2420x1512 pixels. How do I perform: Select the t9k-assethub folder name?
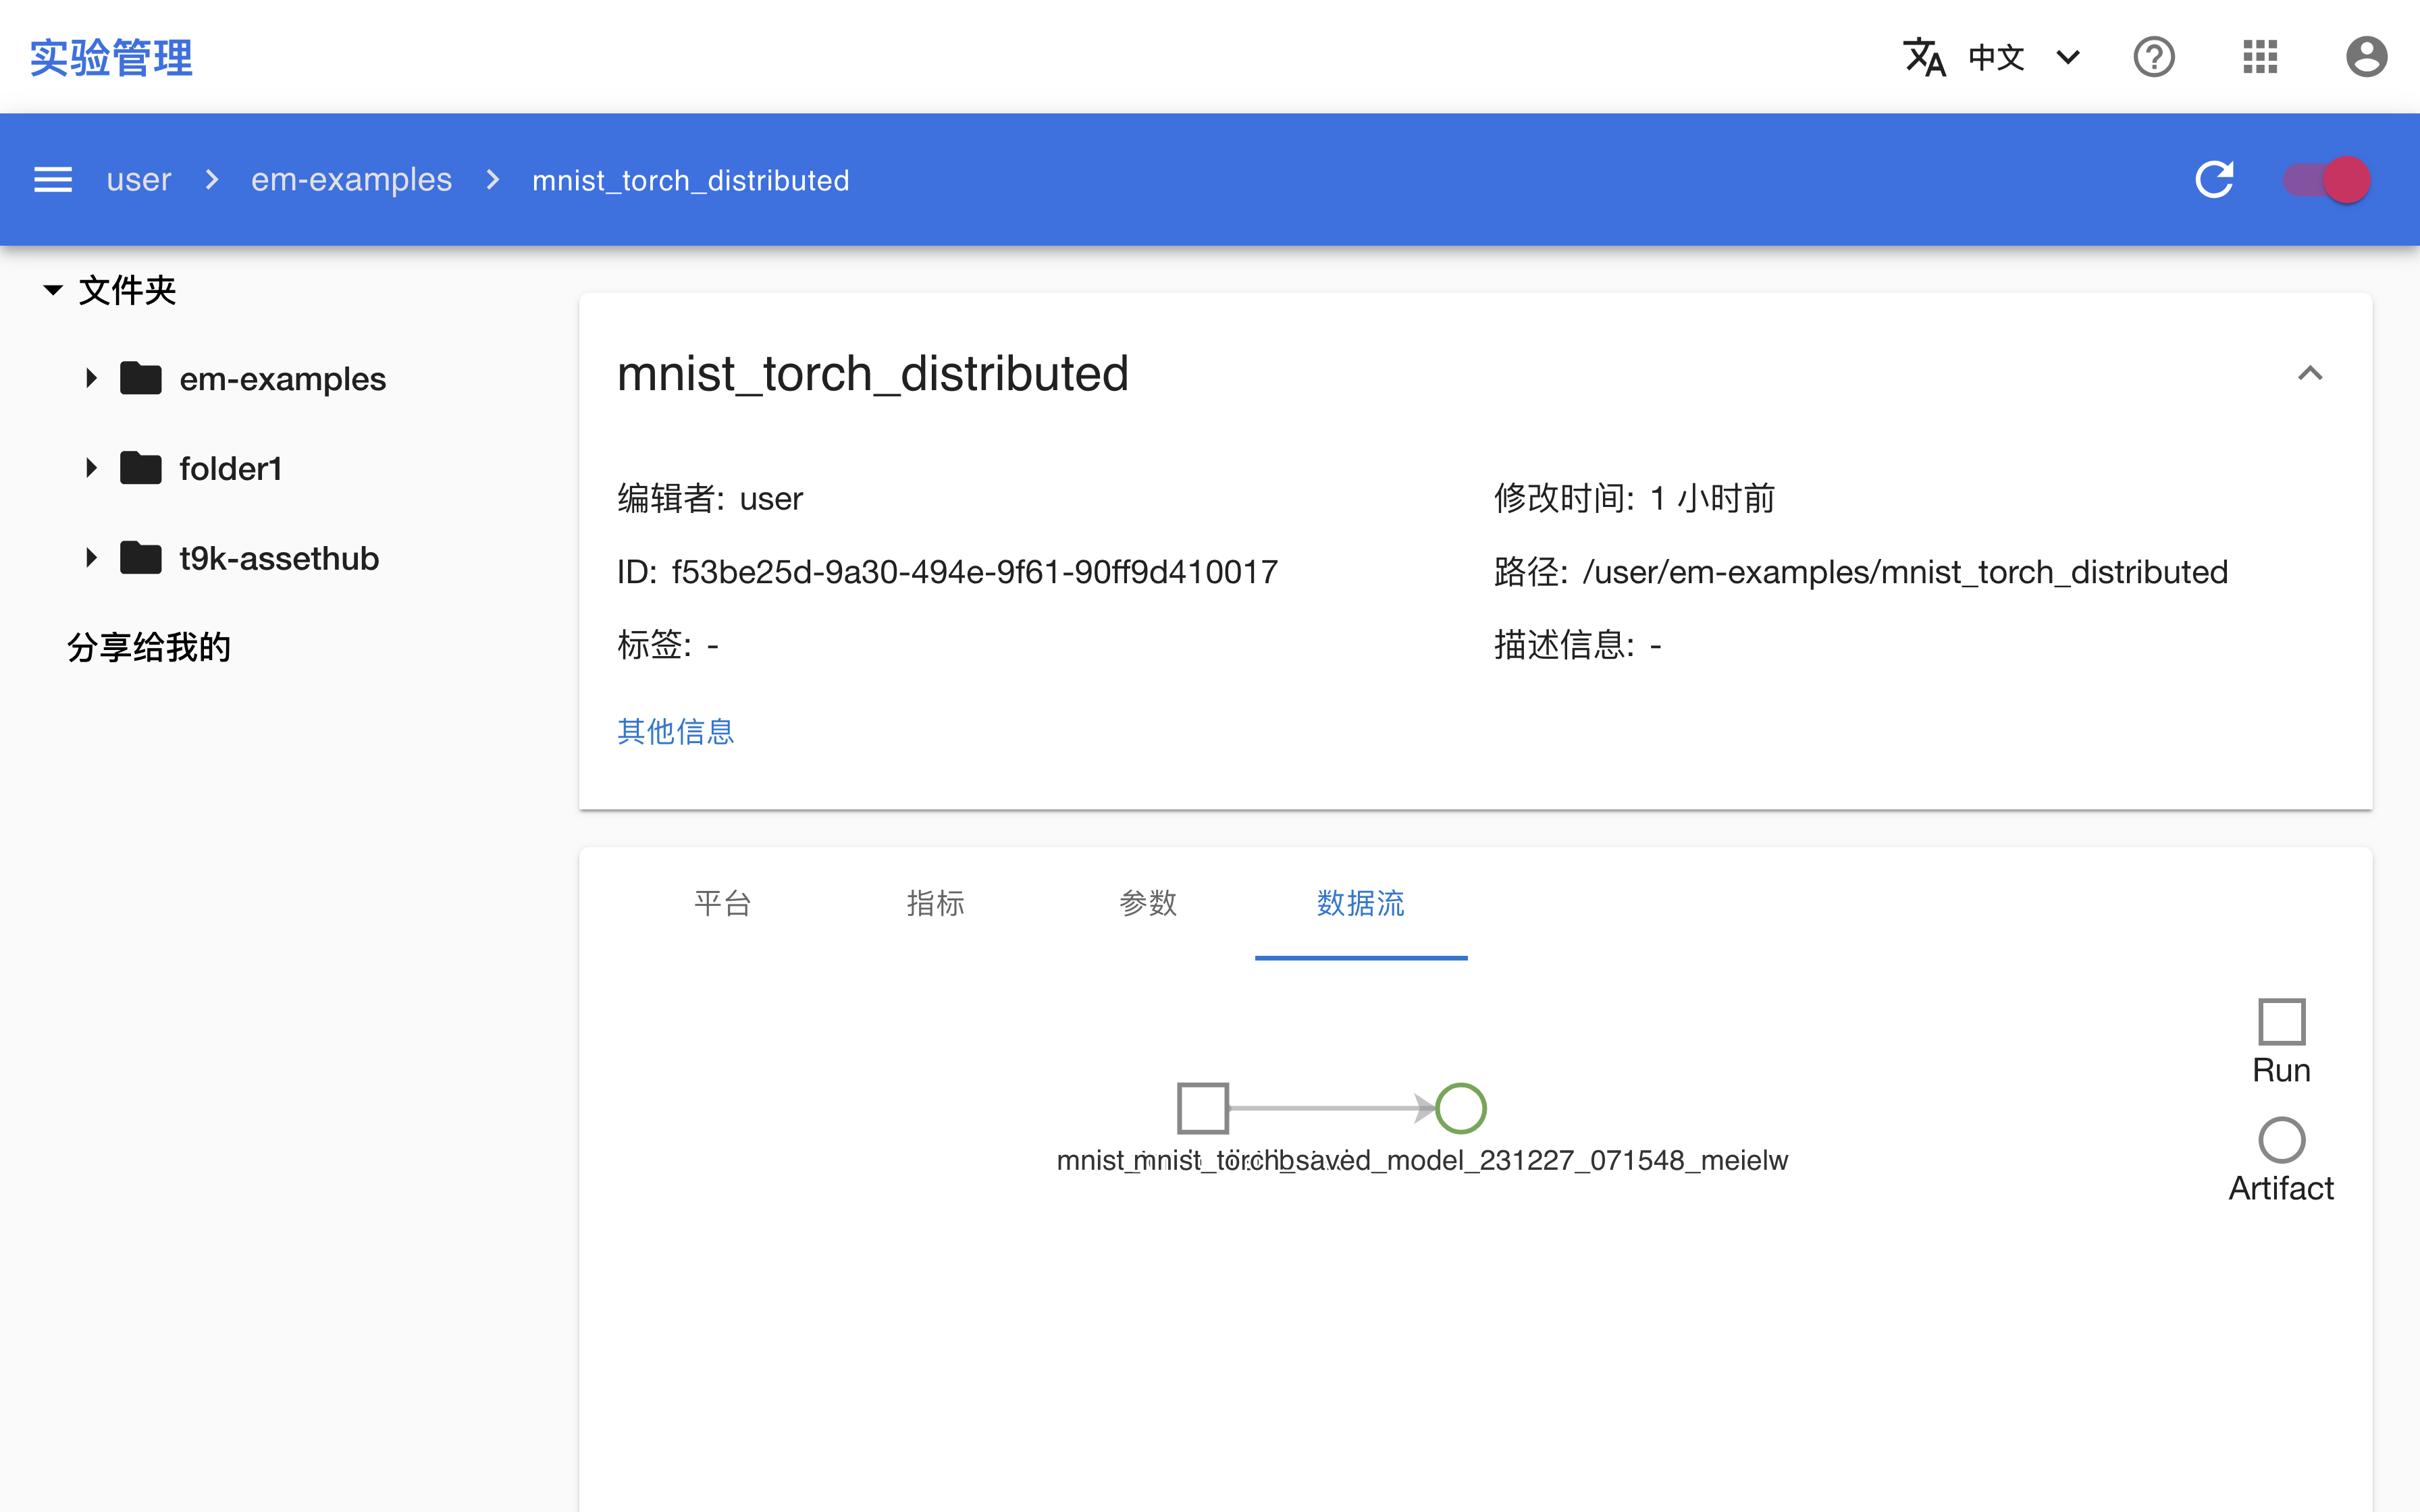click(279, 558)
